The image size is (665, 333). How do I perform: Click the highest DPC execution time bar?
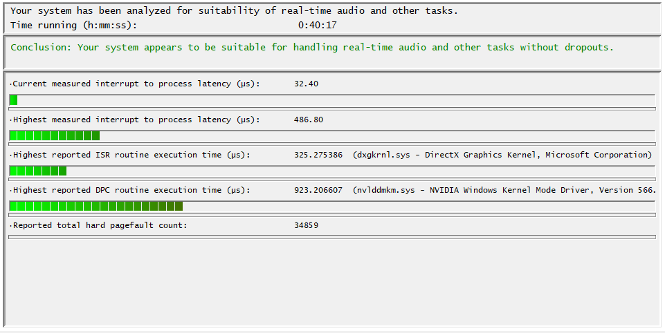[331, 206]
